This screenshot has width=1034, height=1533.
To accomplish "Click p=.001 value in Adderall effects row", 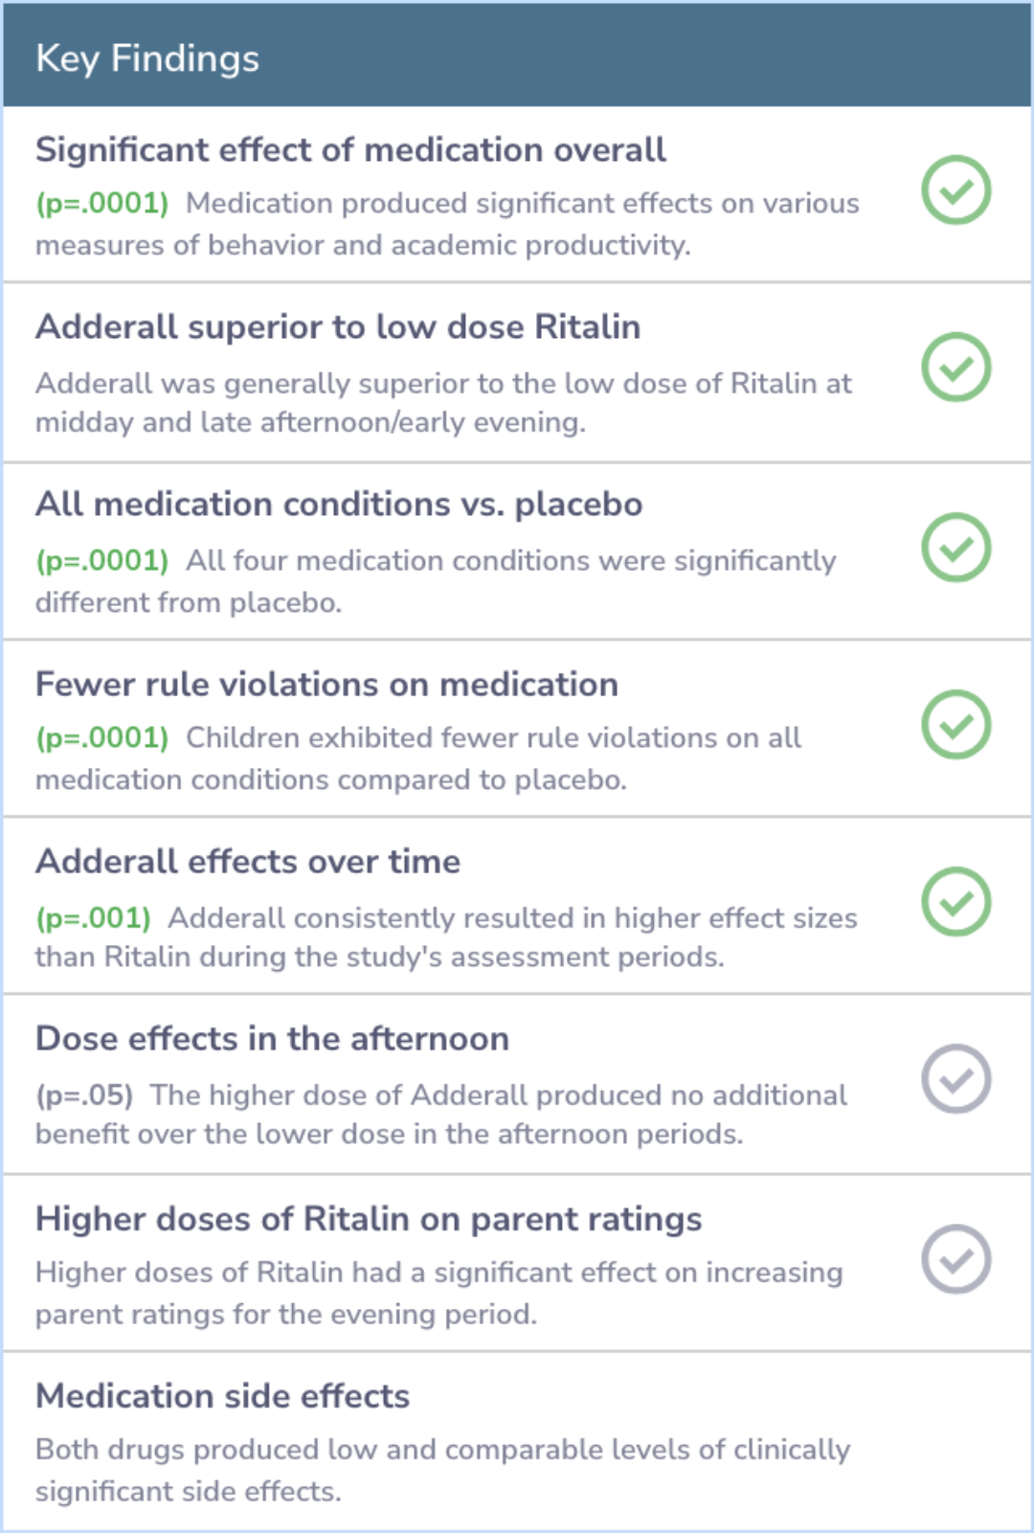I will (x=93, y=918).
